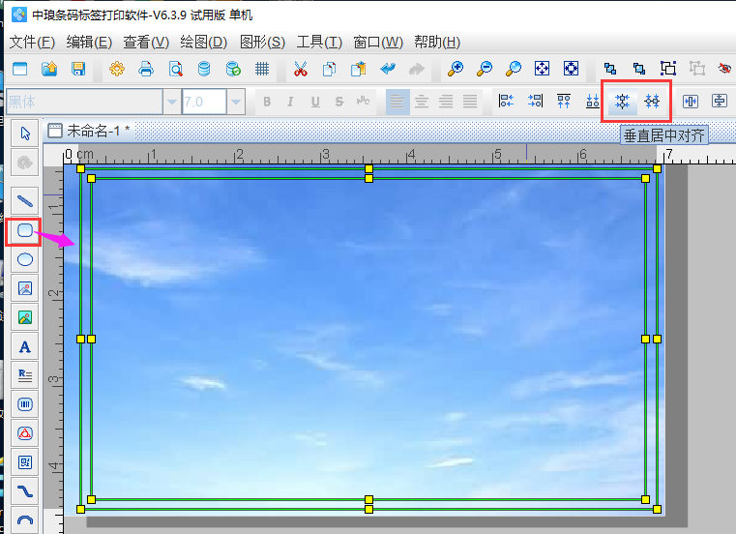The width and height of the screenshot is (736, 534).
Task: Click the character spacing abc icon
Action: [363, 101]
